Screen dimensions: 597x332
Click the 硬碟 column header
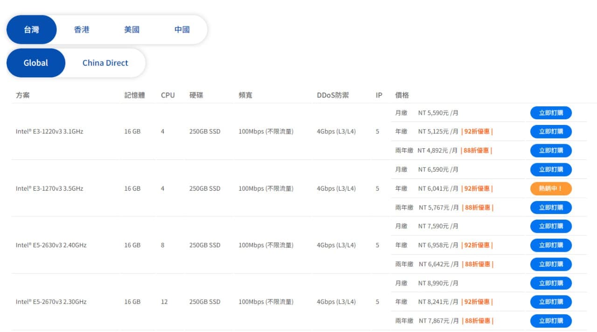click(x=196, y=95)
